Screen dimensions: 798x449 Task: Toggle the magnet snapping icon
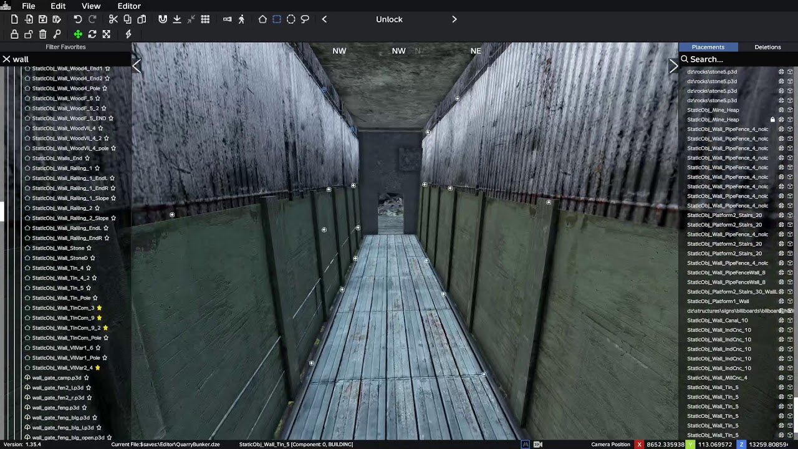pos(163,19)
